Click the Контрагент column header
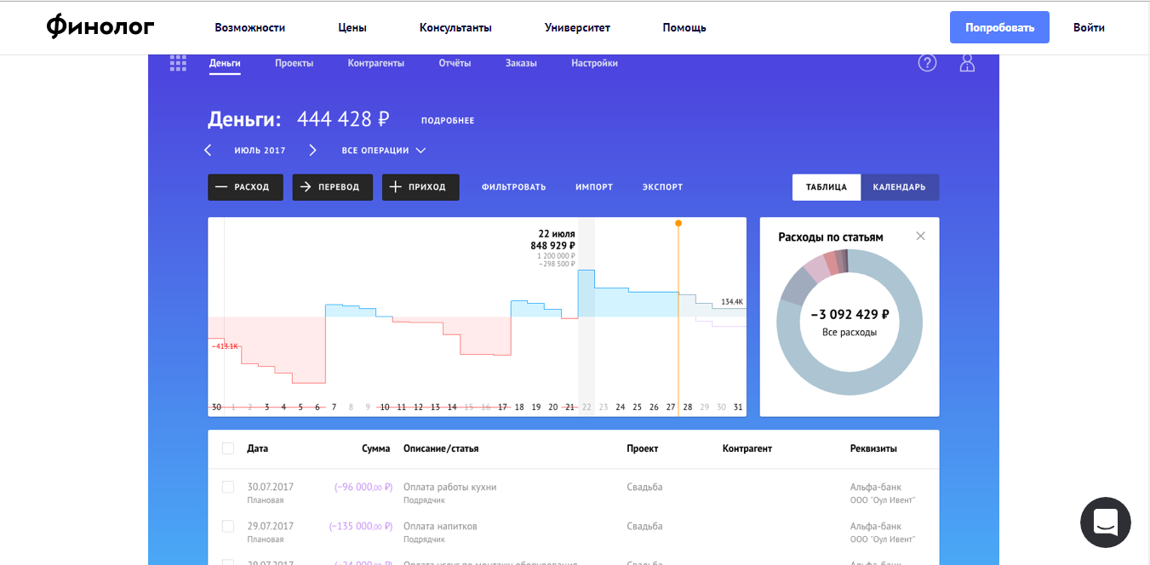This screenshot has width=1150, height=565. pos(747,448)
